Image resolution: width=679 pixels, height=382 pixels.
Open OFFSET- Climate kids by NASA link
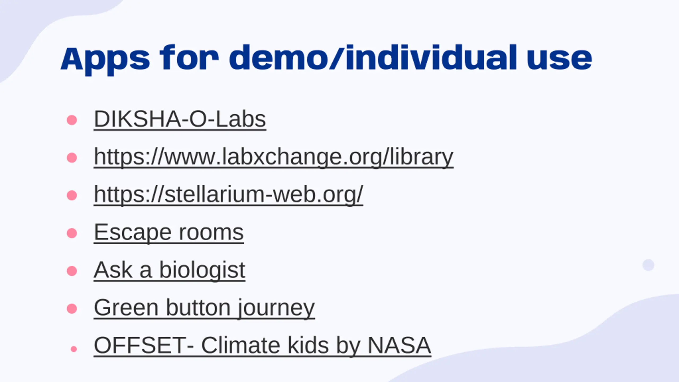point(262,345)
